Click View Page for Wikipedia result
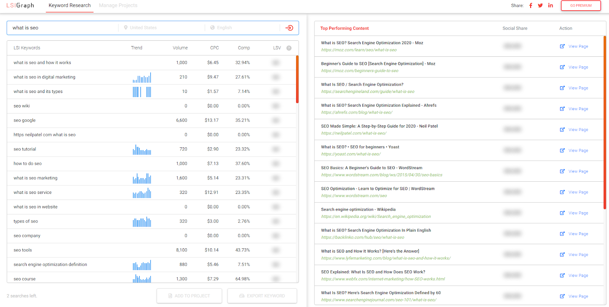The height and width of the screenshot is (307, 609). point(578,213)
